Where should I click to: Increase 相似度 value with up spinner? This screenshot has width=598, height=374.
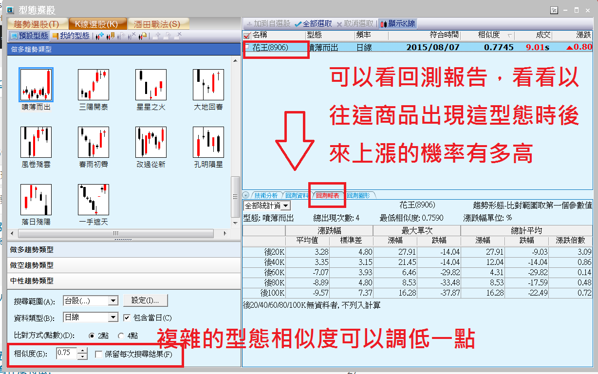pos(82,350)
